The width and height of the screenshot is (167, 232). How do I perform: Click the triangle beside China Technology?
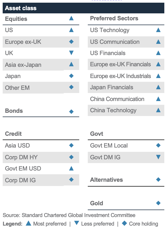tap(158, 110)
